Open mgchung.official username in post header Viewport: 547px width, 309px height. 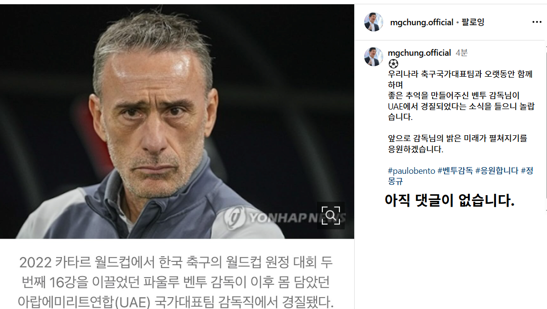click(x=421, y=22)
